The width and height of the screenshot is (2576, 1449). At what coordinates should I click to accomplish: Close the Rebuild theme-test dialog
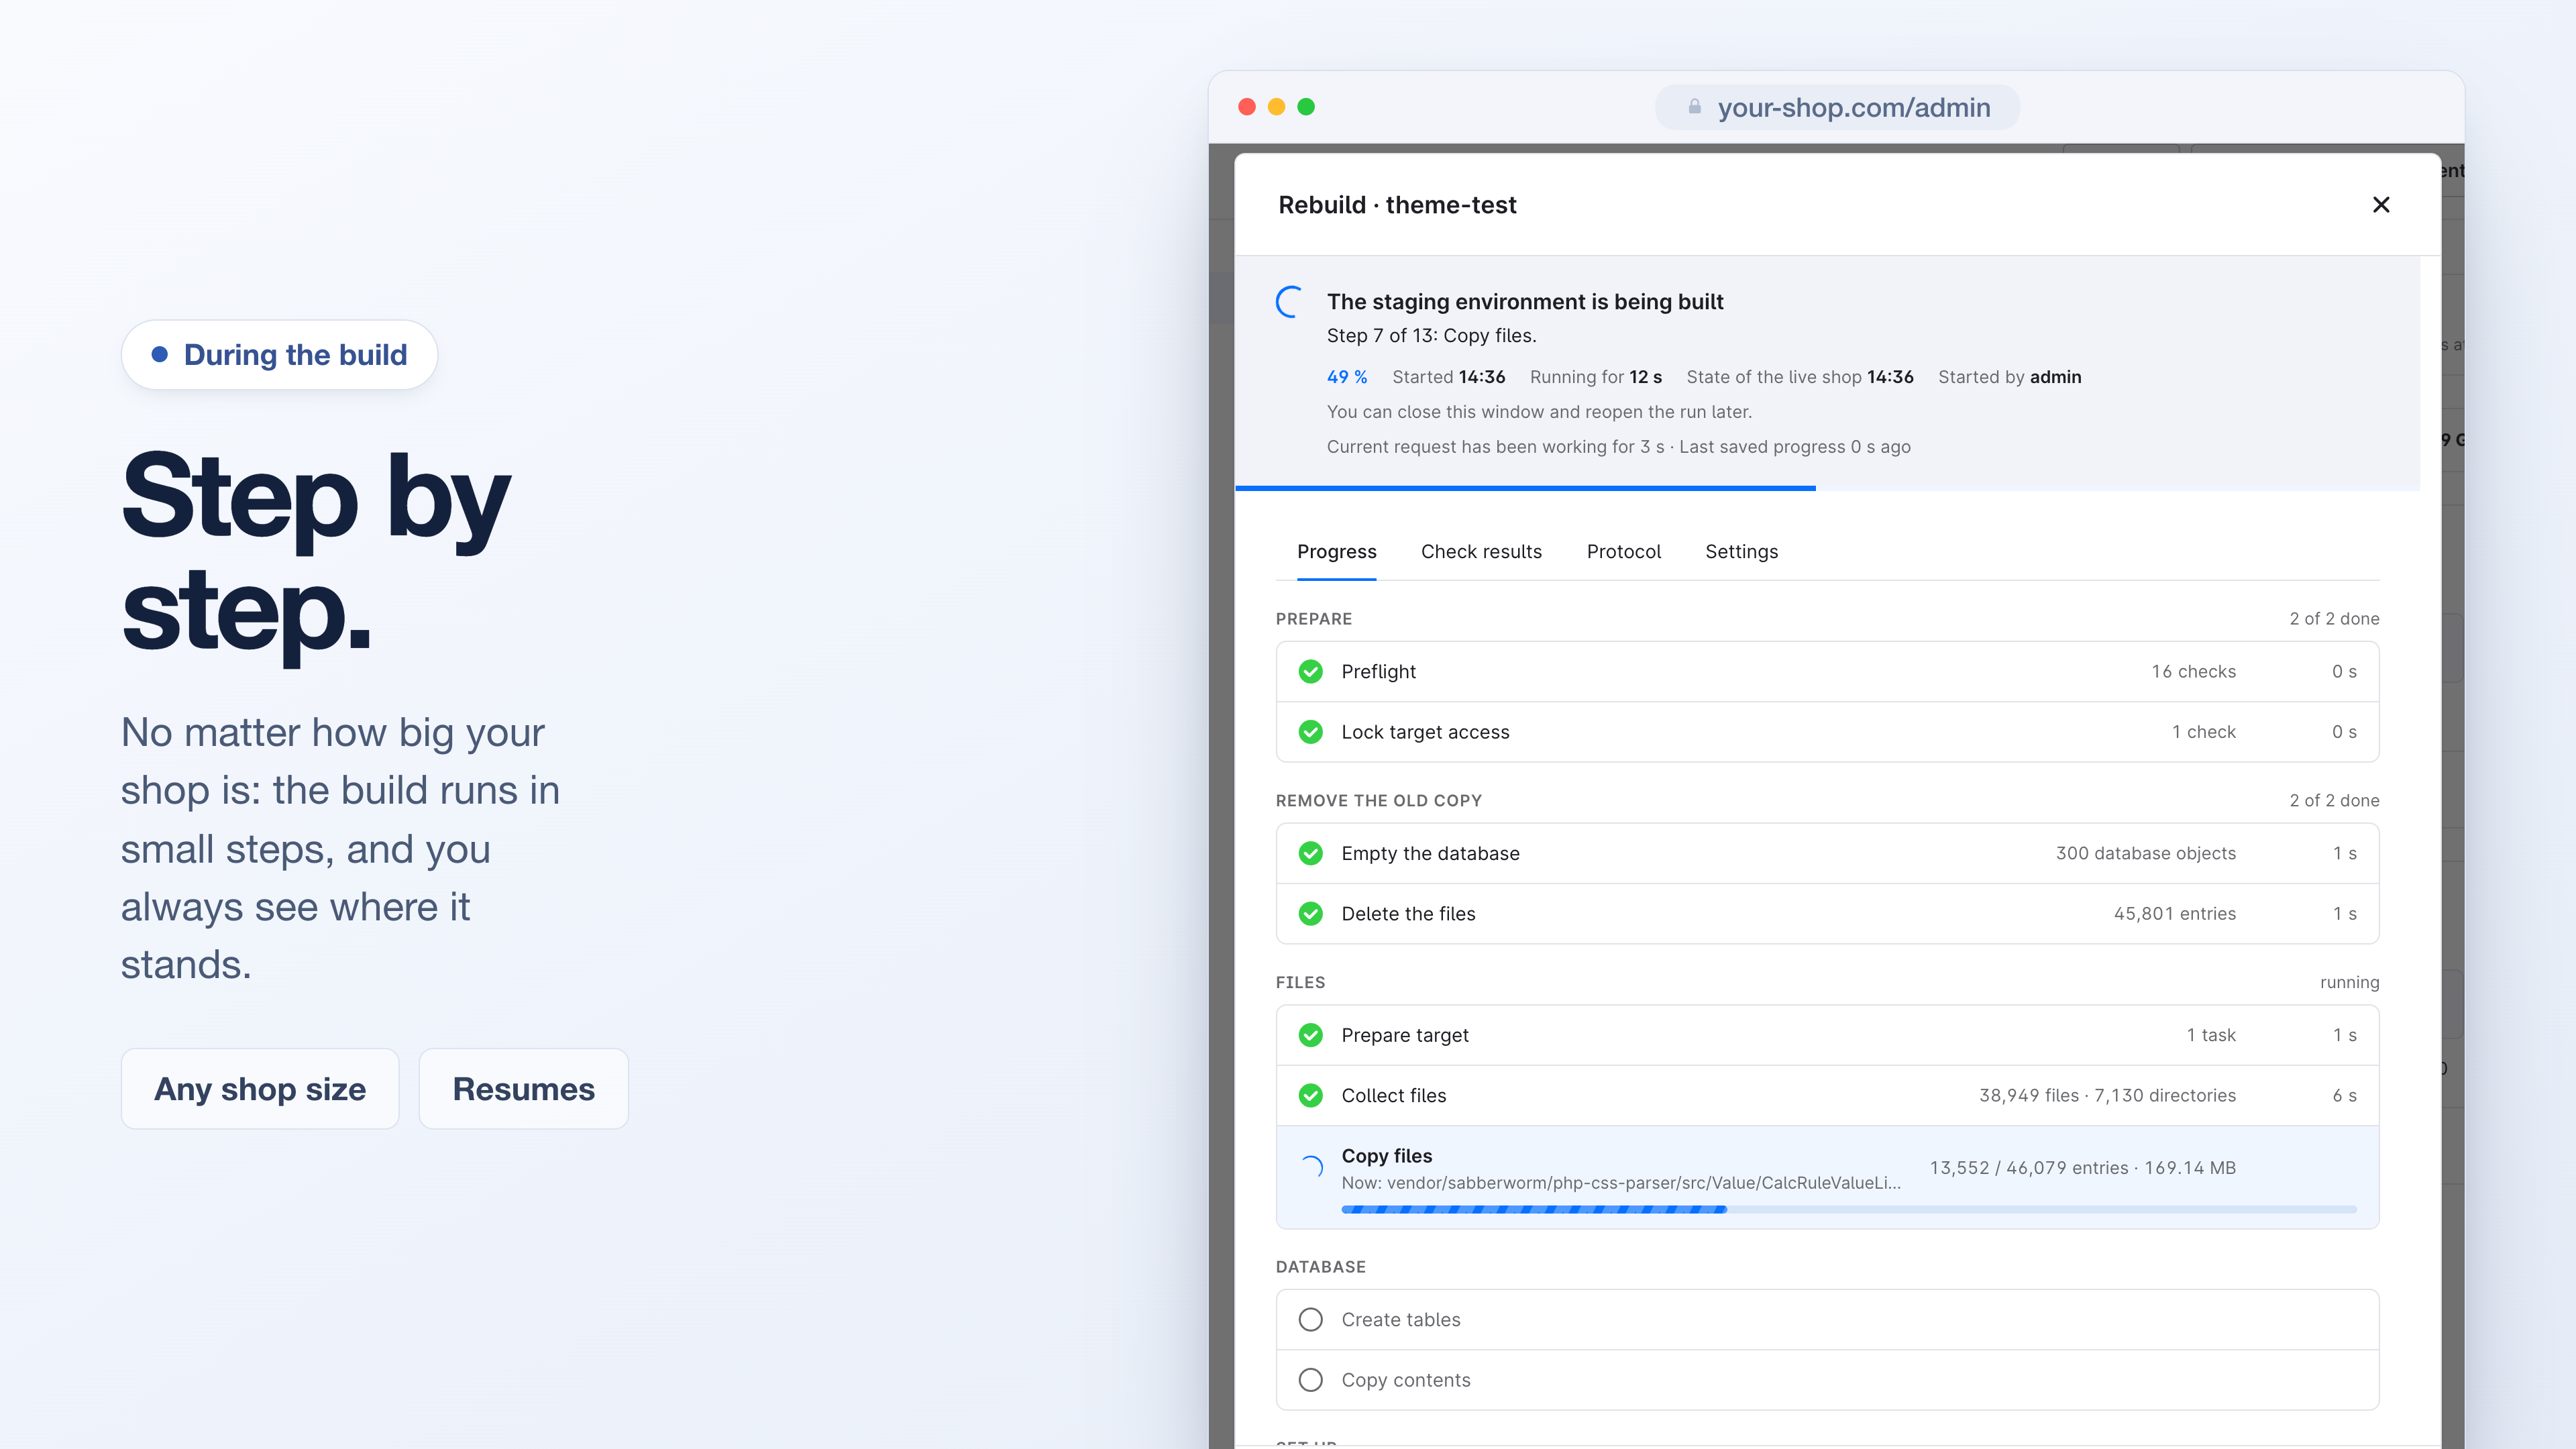pos(2381,205)
